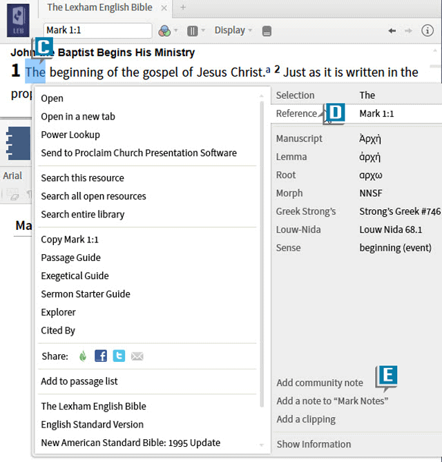Select Explorer in the context menu
442x462 pixels.
click(x=58, y=312)
